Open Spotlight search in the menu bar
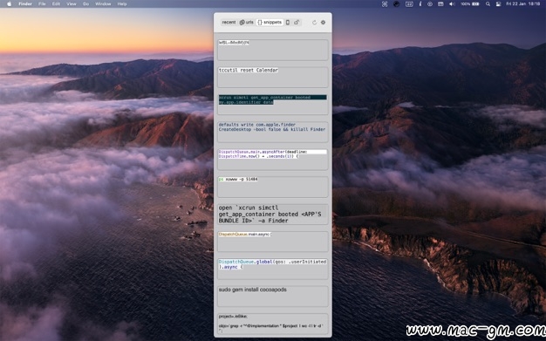Image resolution: width=546 pixels, height=341 pixels. click(x=488, y=3)
